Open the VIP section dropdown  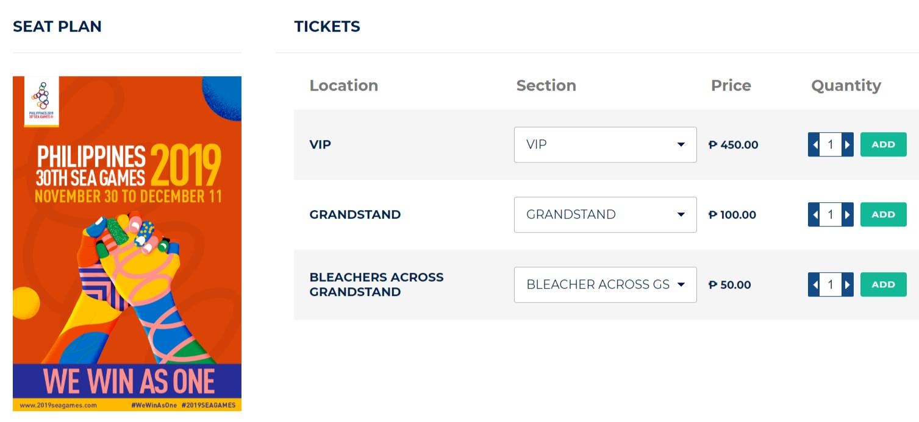point(605,145)
